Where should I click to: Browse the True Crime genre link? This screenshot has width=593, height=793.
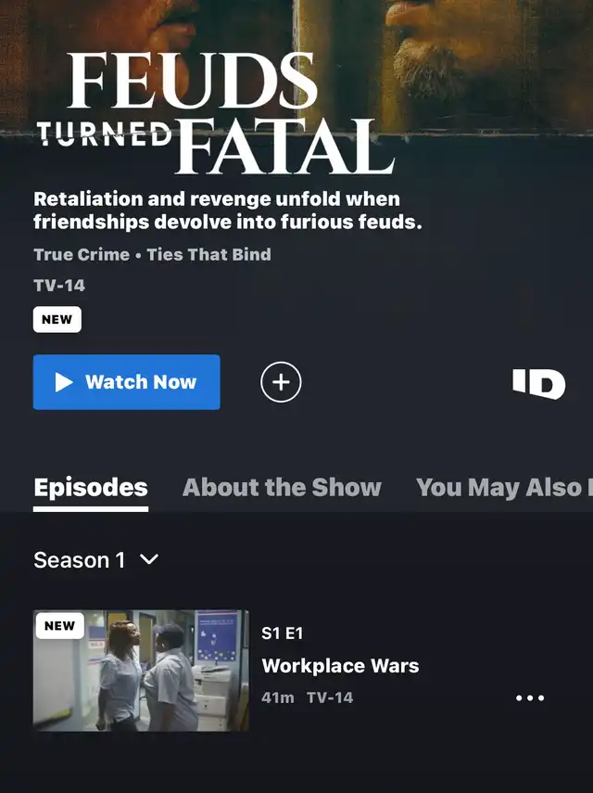(x=82, y=254)
